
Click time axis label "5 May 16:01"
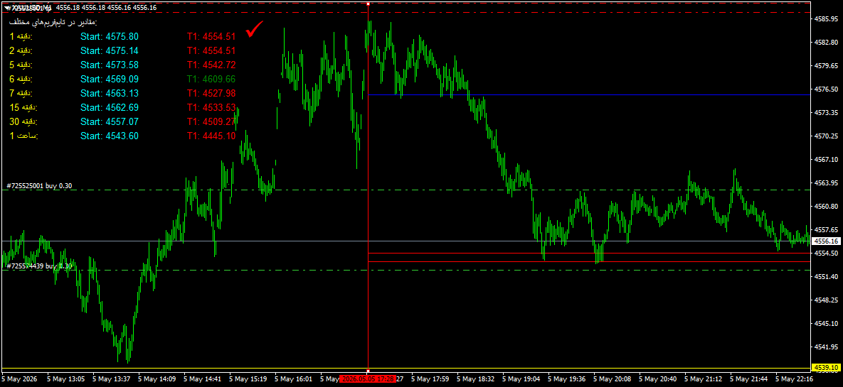[x=294, y=379]
